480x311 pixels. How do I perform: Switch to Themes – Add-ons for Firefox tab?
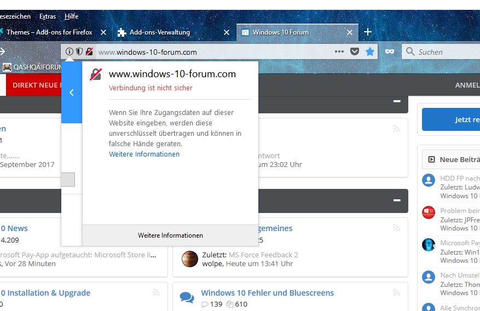[49, 32]
